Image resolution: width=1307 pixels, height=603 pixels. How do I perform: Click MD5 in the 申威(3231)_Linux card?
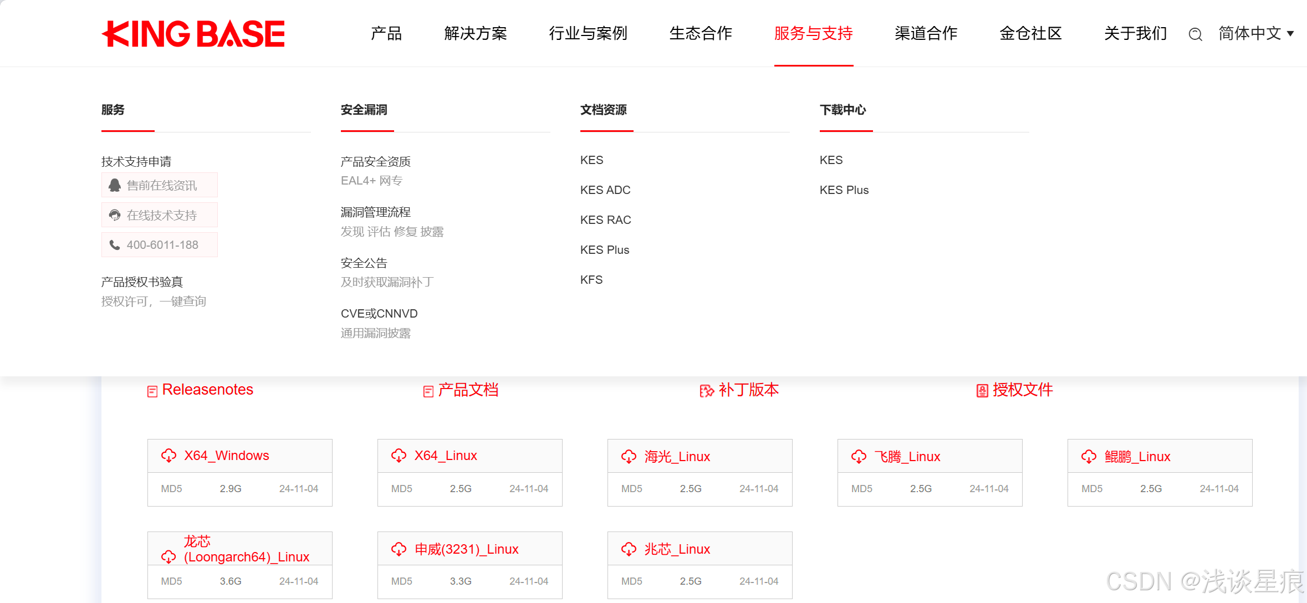(x=402, y=581)
